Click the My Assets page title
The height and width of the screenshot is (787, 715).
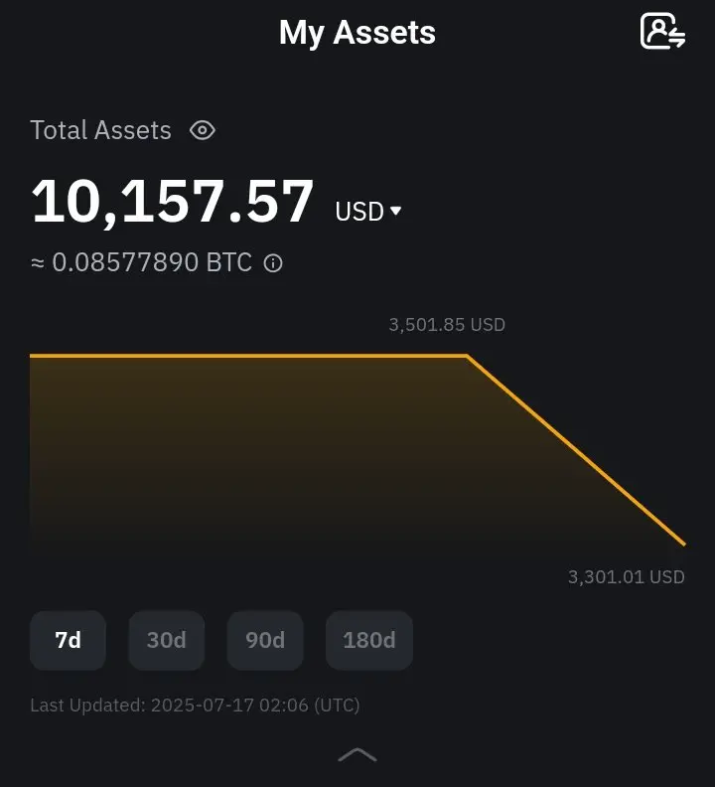[357, 33]
